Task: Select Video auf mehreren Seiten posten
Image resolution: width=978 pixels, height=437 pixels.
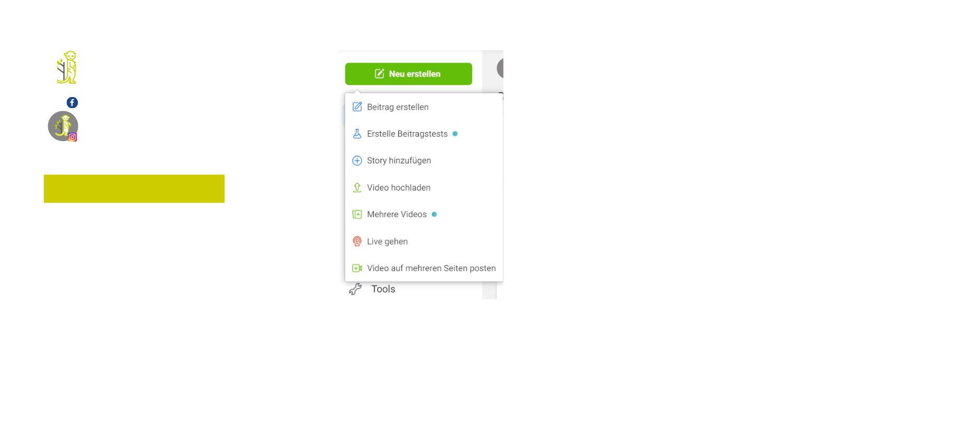Action: click(x=424, y=268)
